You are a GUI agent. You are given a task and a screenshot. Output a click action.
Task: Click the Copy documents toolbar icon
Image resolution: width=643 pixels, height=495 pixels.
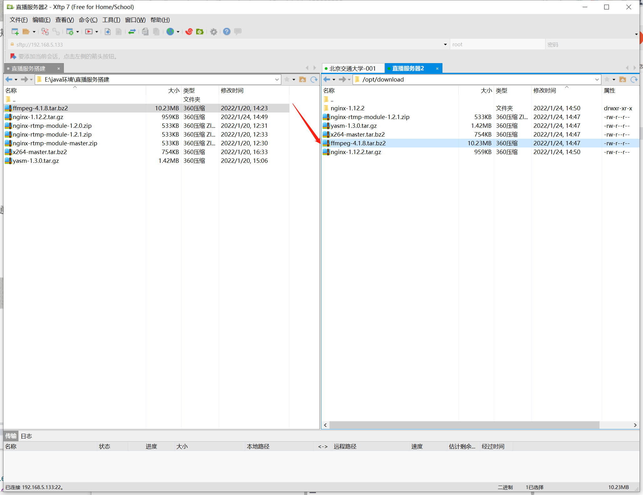pyautogui.click(x=145, y=32)
